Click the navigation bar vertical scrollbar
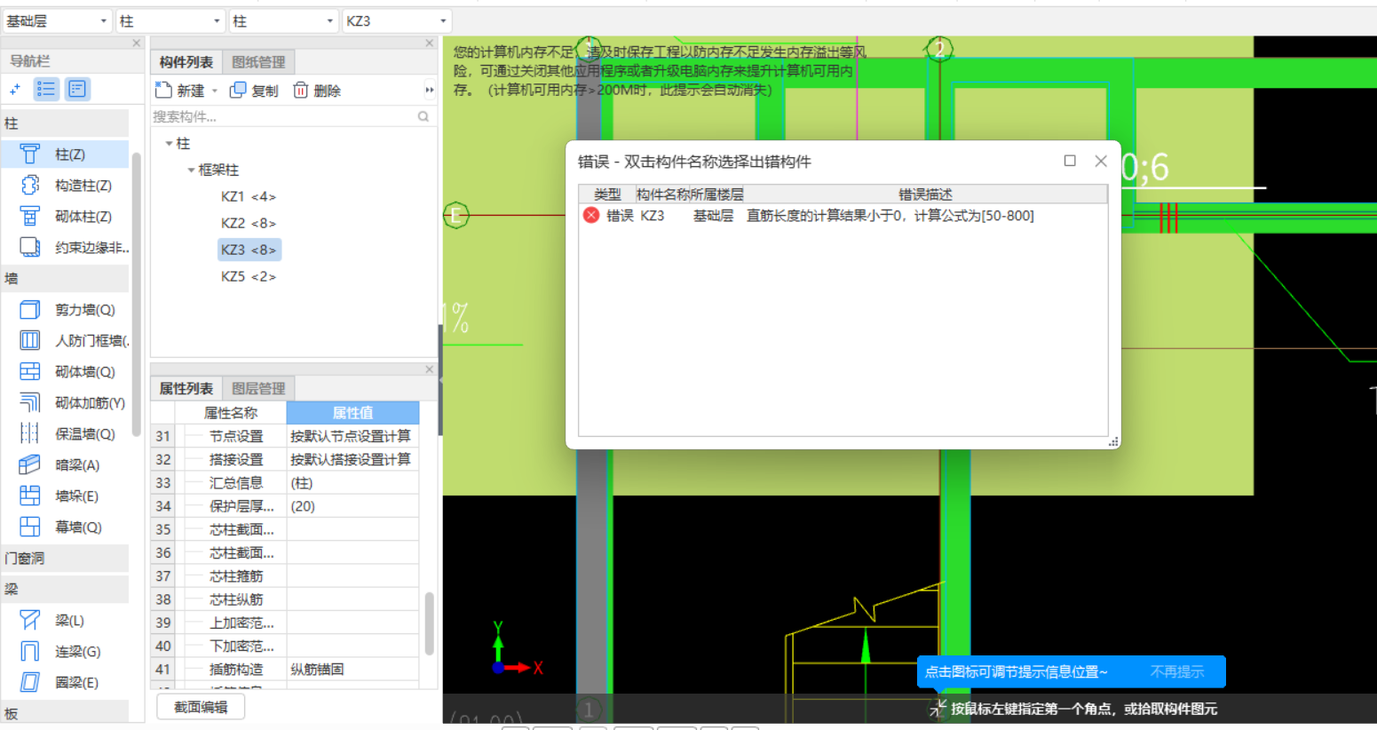This screenshot has width=1377, height=730. pos(136,294)
